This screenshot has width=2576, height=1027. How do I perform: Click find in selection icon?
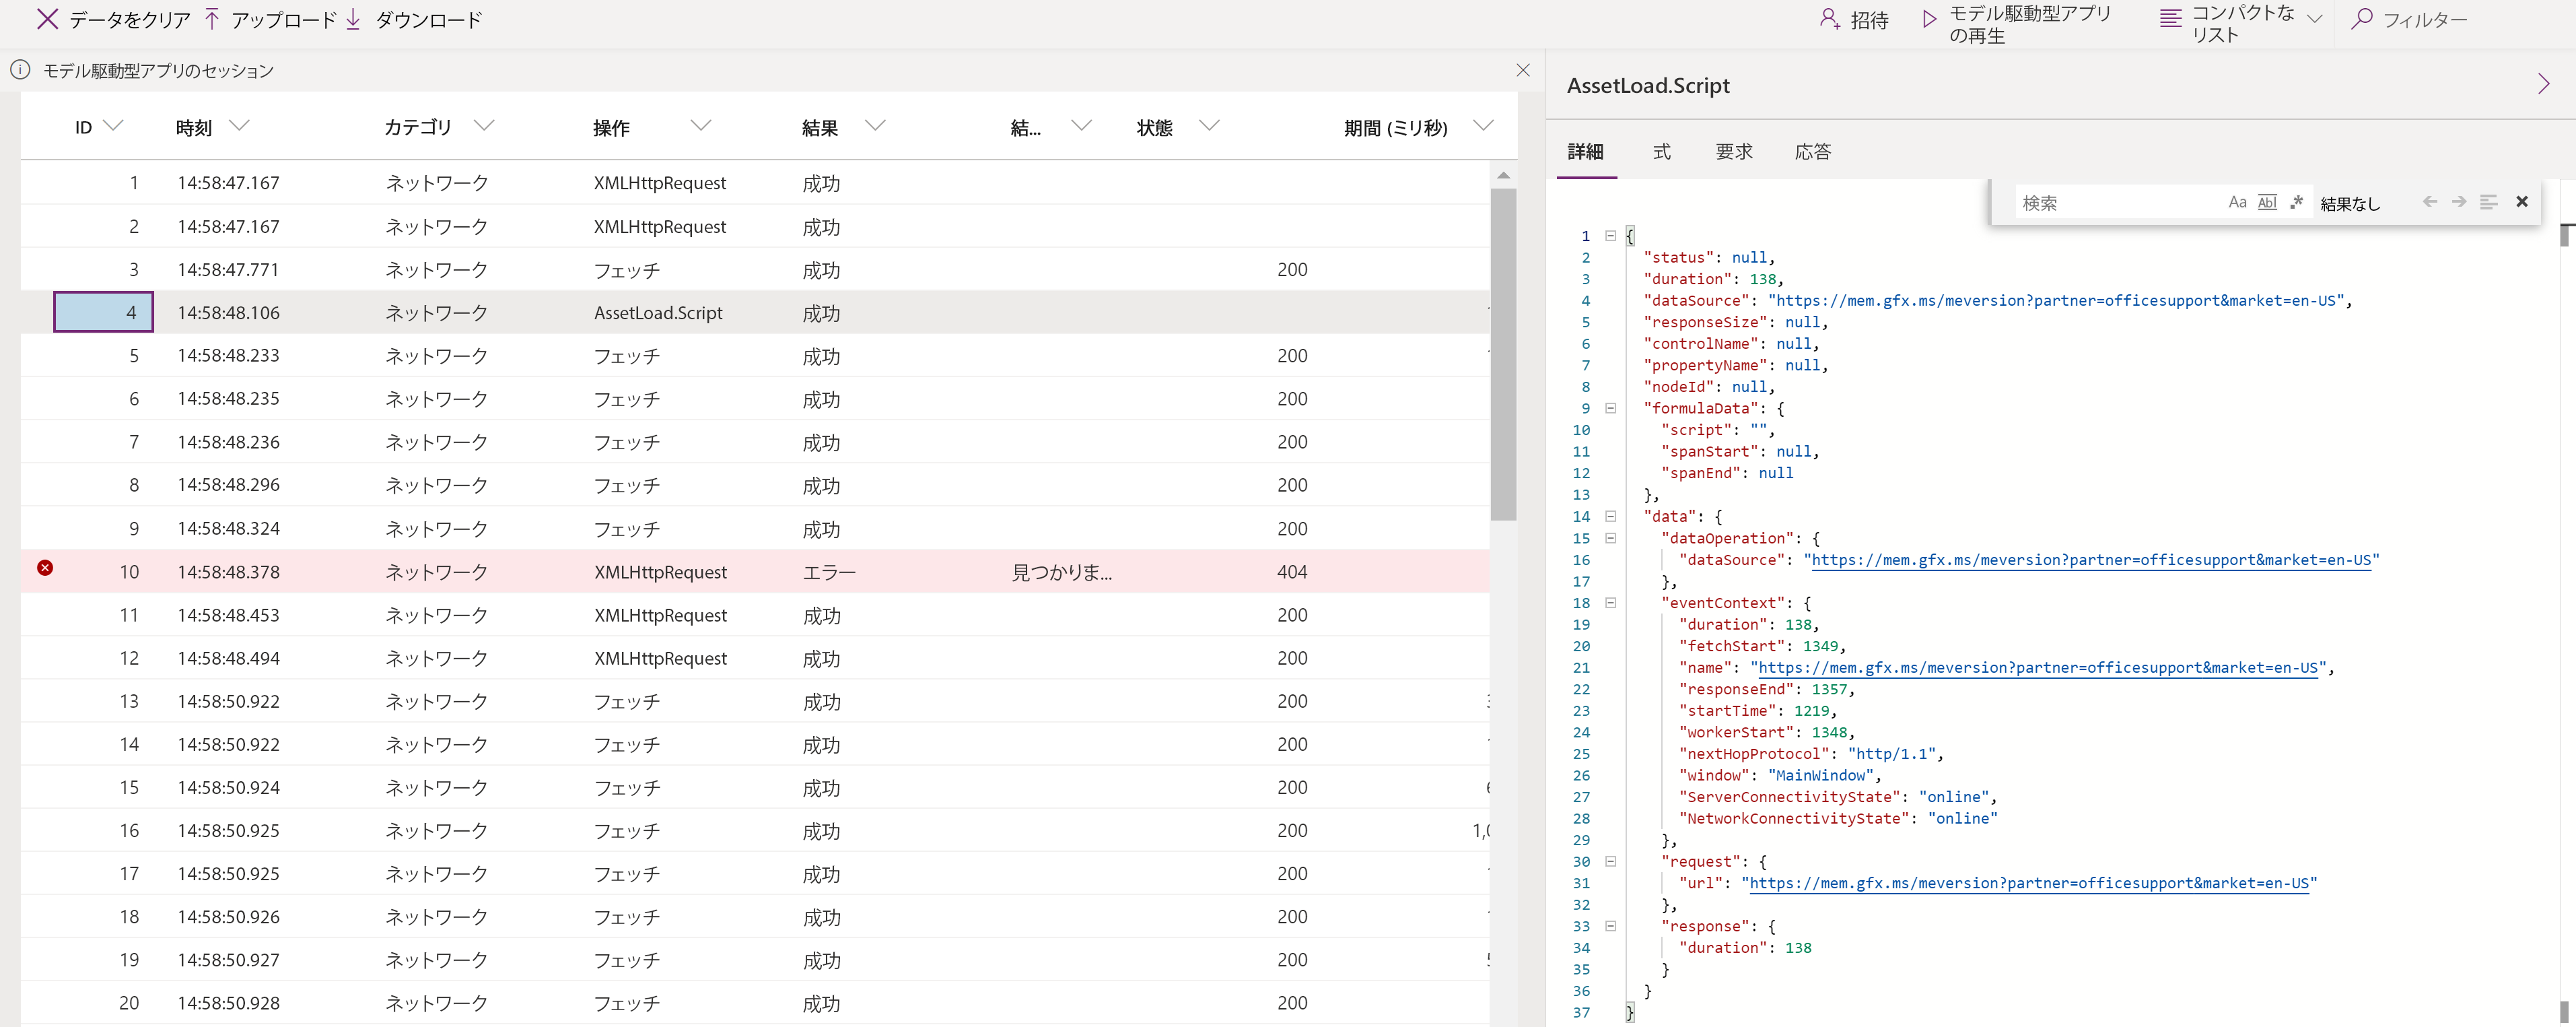pos(2489,202)
